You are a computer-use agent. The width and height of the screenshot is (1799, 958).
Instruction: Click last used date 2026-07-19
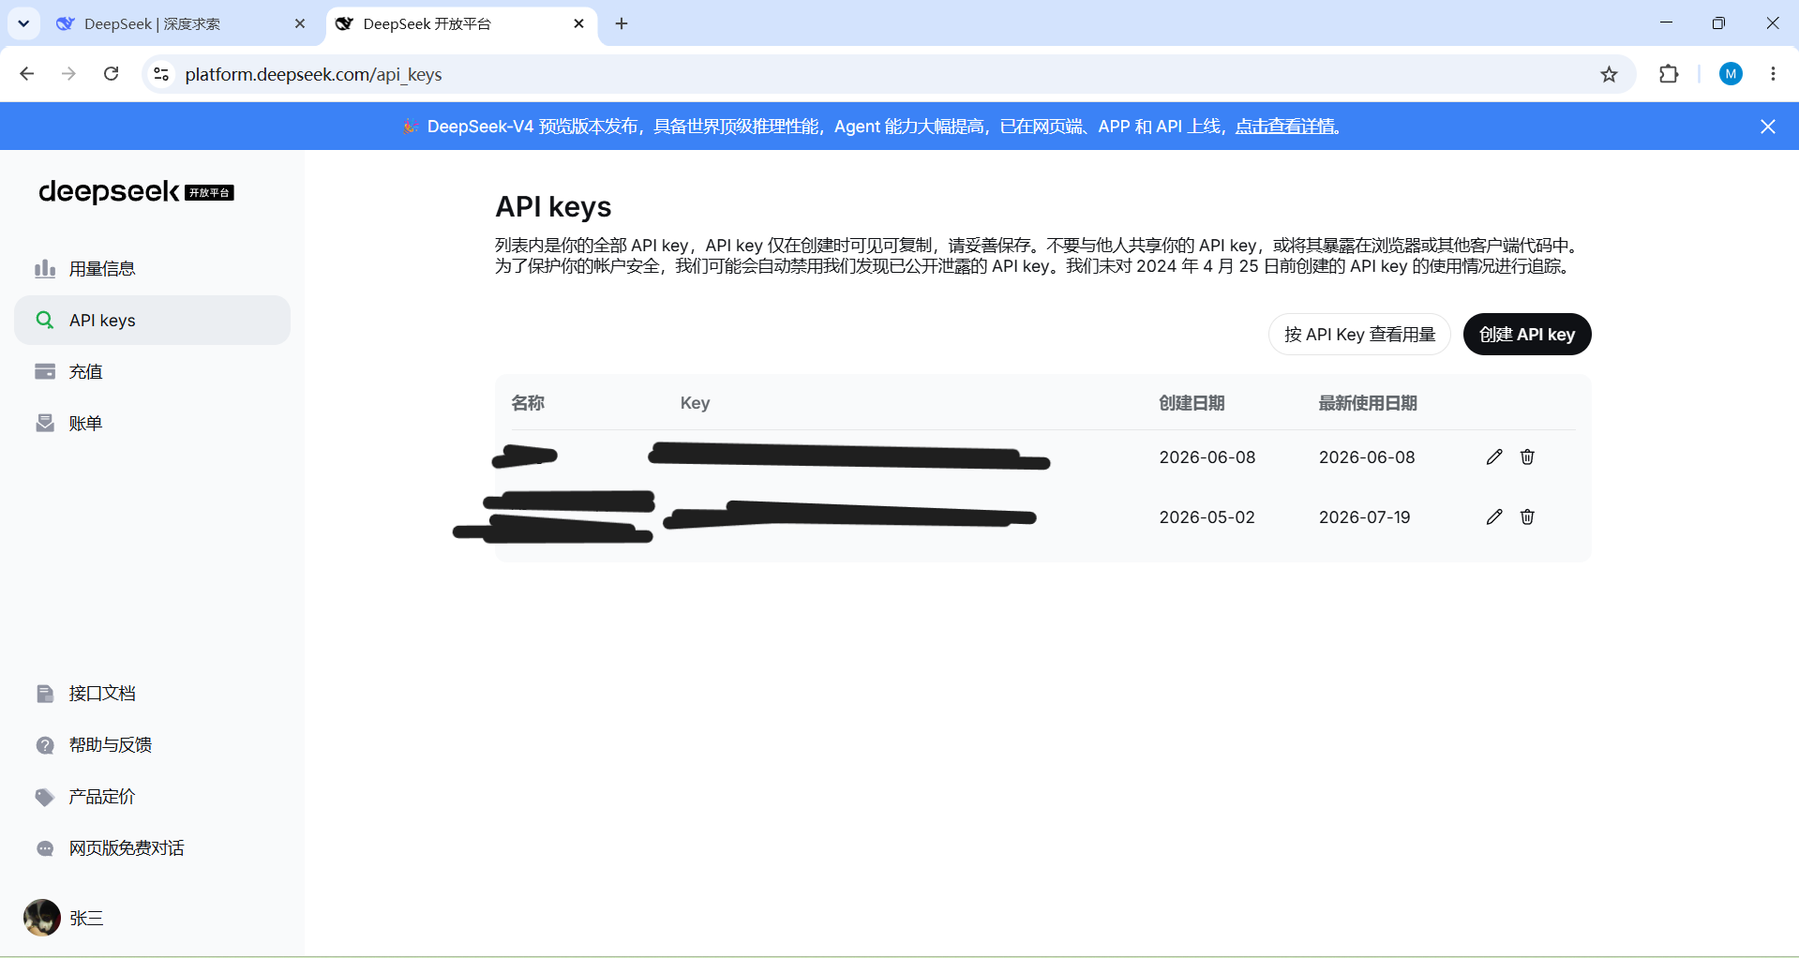(x=1364, y=517)
